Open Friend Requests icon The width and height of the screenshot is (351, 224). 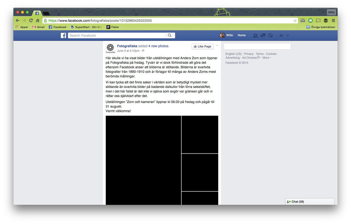click(255, 35)
